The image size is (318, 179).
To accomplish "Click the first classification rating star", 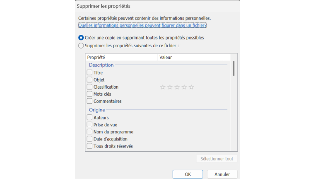I will pos(163,87).
